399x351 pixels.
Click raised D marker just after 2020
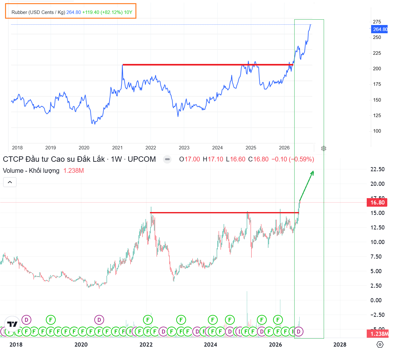coord(99,320)
